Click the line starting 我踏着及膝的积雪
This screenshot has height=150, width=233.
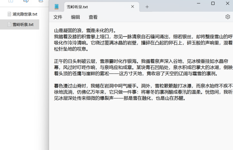pos(143,36)
